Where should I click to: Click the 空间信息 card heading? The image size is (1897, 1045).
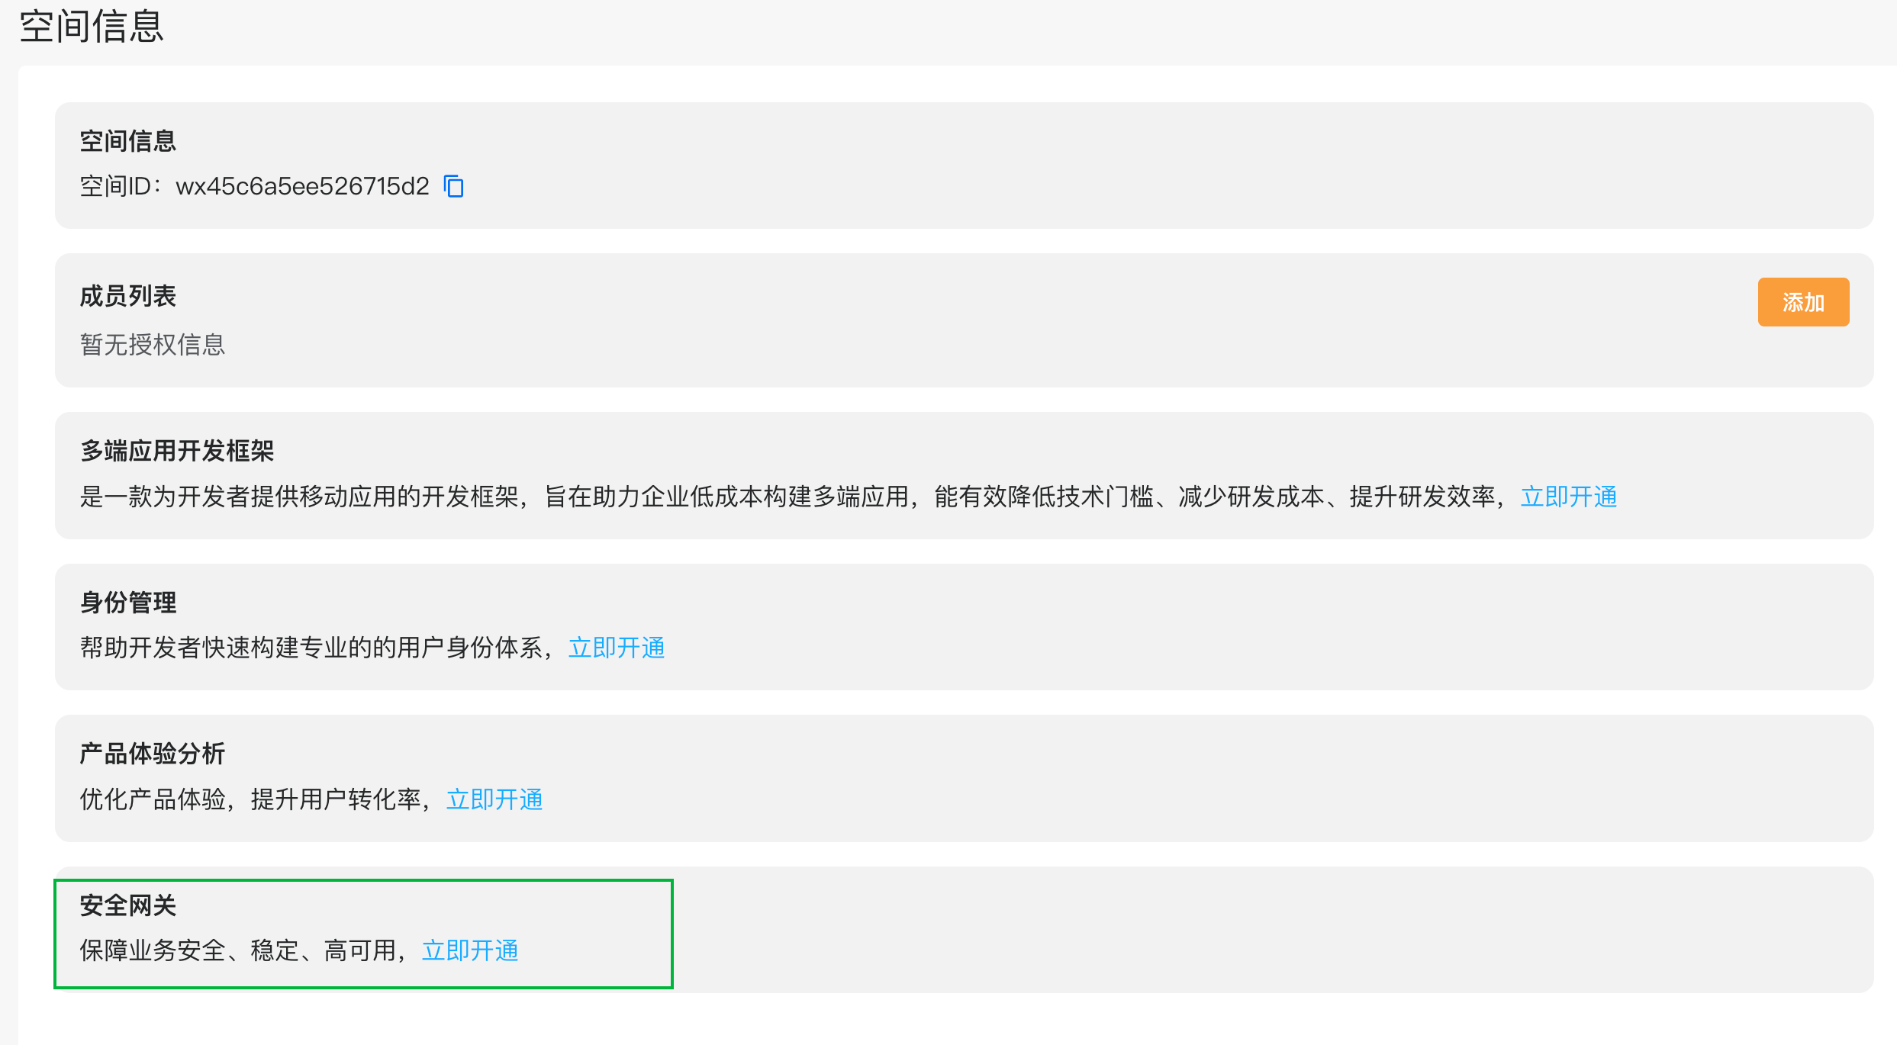(x=128, y=141)
